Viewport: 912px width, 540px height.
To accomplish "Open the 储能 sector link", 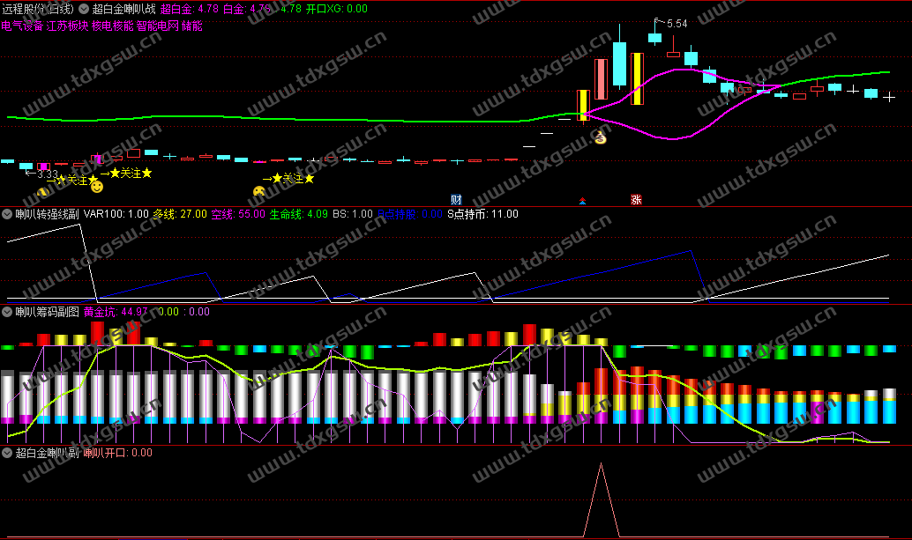I will click(192, 26).
